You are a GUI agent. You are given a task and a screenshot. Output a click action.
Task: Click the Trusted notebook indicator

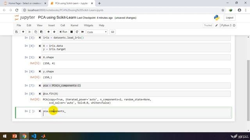(208, 25)
